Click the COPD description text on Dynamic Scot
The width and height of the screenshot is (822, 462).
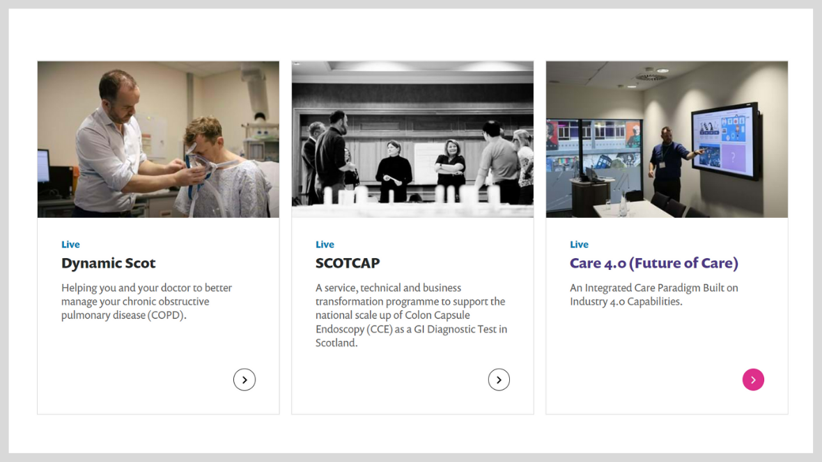pyautogui.click(x=146, y=301)
